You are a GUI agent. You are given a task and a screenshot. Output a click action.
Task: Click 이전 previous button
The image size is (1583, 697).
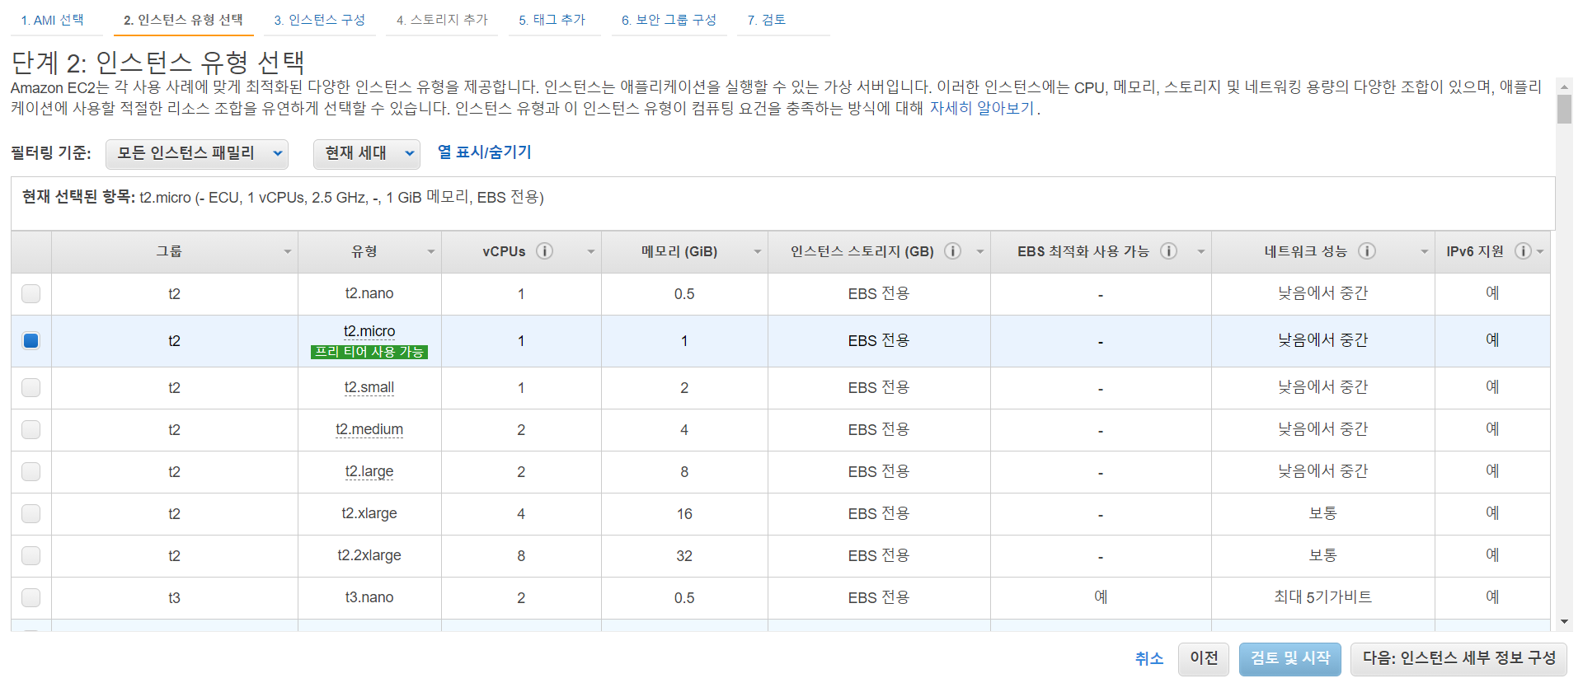1204,658
